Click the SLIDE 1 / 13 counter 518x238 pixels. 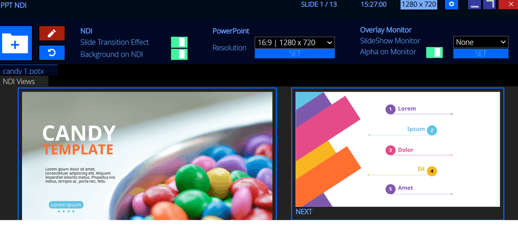[319, 4]
